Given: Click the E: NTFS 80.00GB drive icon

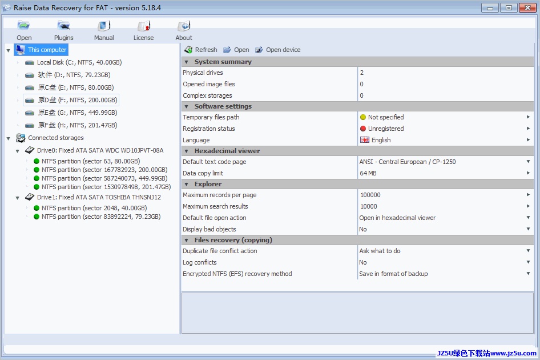Looking at the screenshot, I should 30,88.
